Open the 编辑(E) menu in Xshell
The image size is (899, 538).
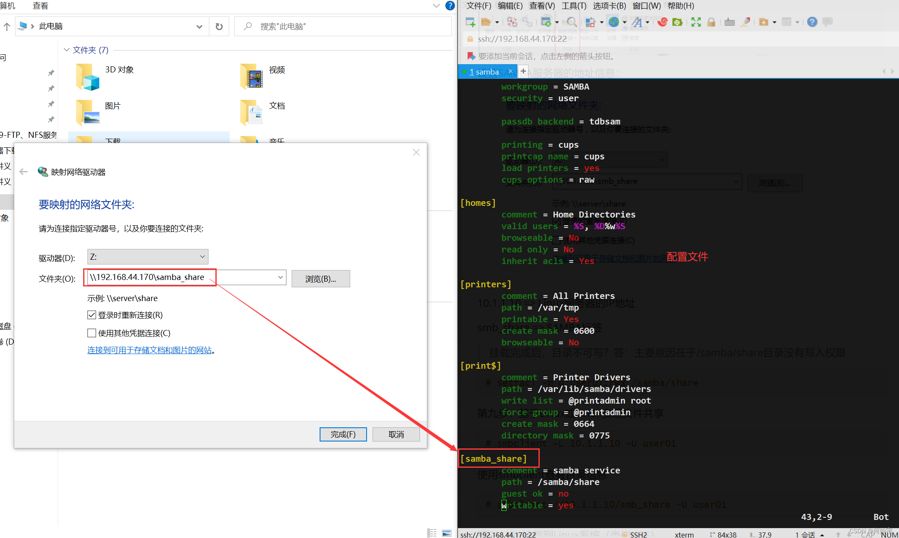click(x=510, y=6)
